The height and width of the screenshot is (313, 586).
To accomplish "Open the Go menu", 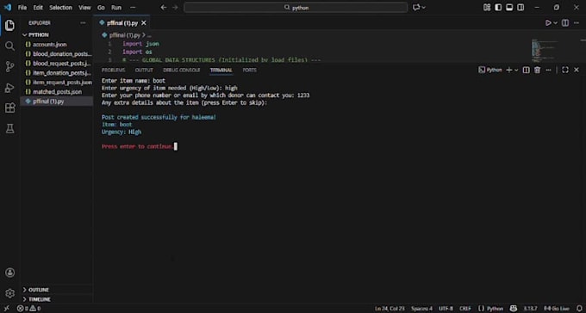I will click(101, 8).
